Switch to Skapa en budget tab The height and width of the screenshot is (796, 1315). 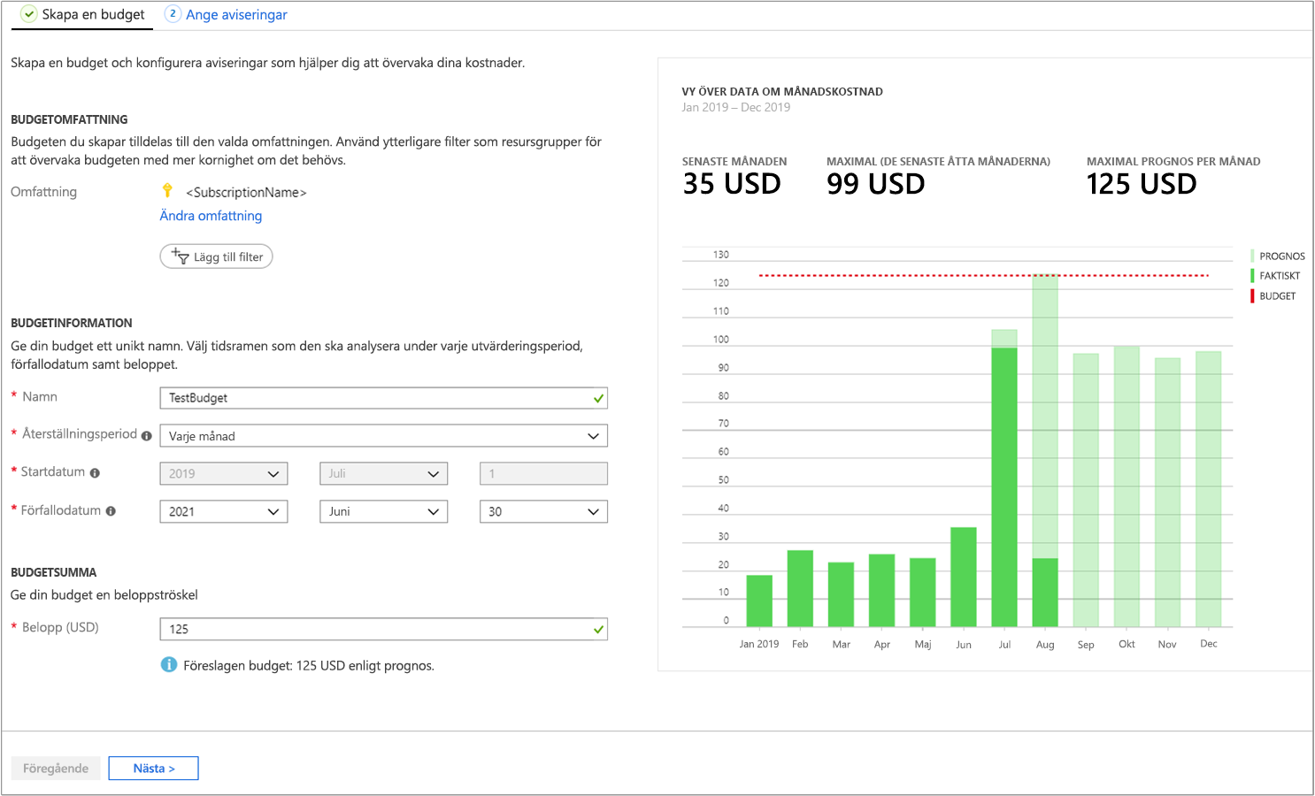pyautogui.click(x=82, y=15)
